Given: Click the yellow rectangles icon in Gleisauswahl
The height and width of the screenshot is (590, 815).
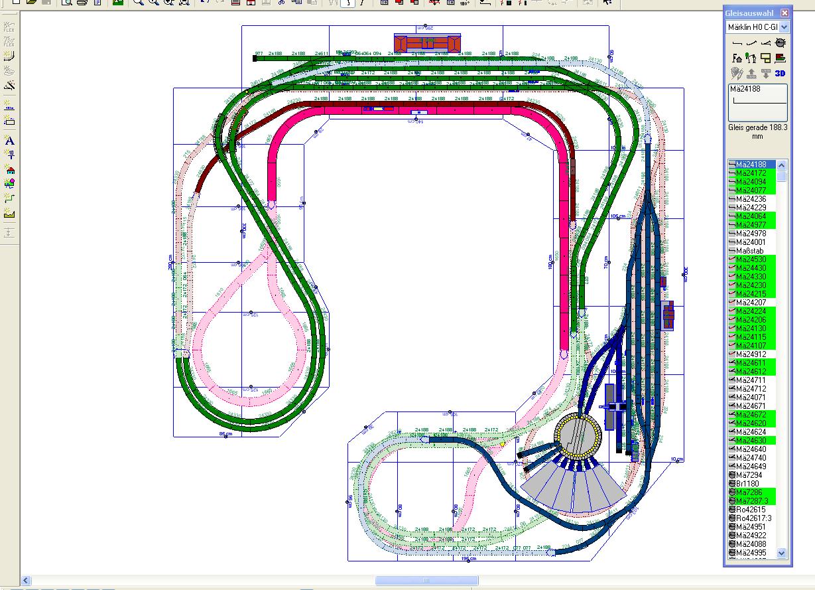Looking at the screenshot, I should click(x=765, y=58).
